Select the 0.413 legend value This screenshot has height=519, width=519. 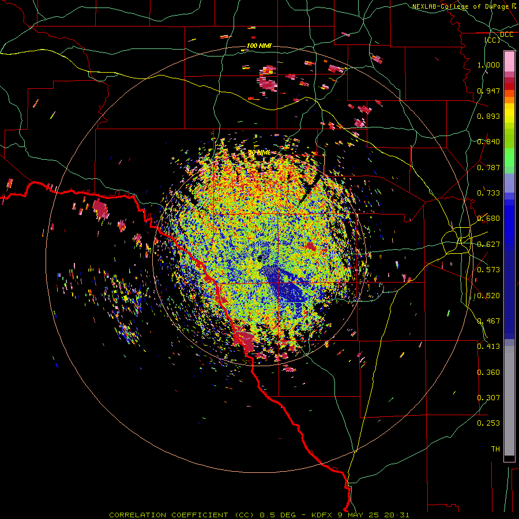click(488, 347)
